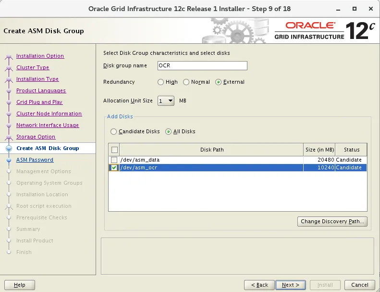The height and width of the screenshot is (292, 380).
Task: Uncheck the /dev/asm_ocr disk checkbox
Action: [x=114, y=167]
